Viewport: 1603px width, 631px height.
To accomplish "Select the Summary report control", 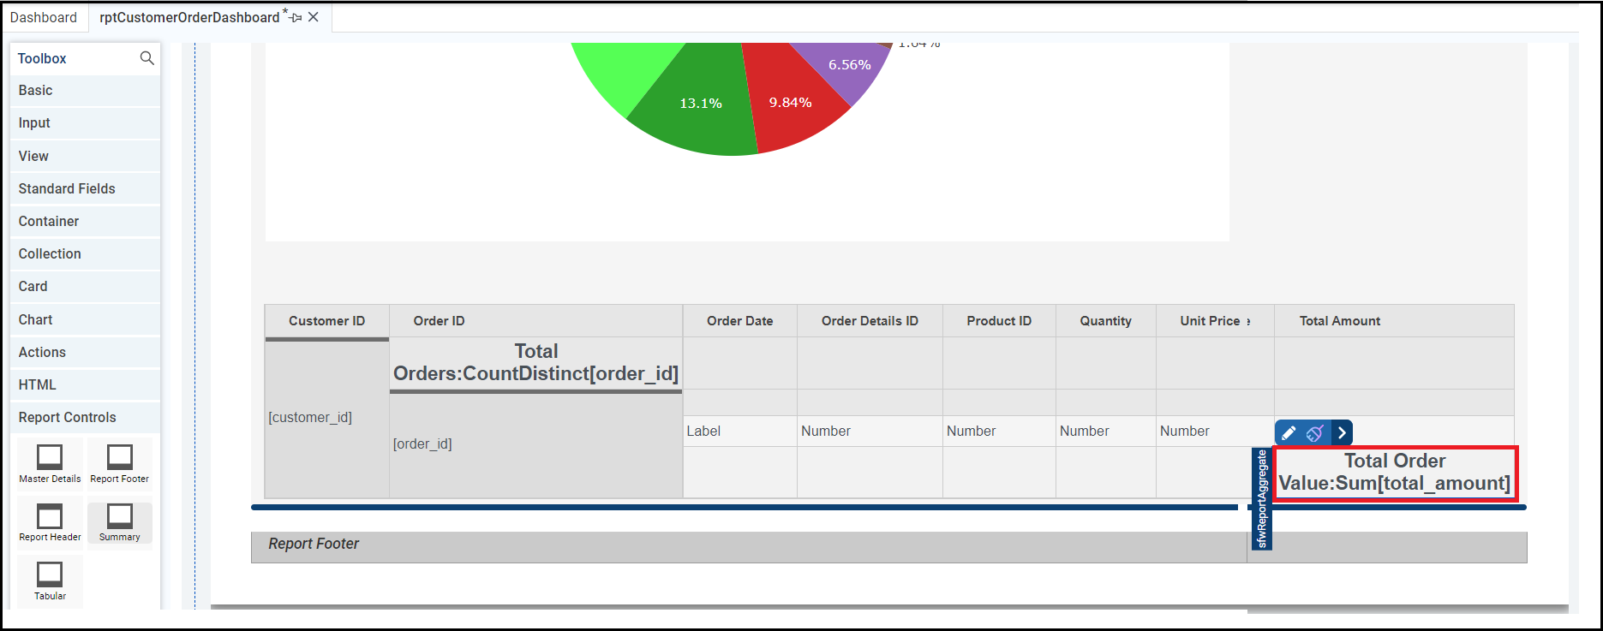I will (120, 522).
